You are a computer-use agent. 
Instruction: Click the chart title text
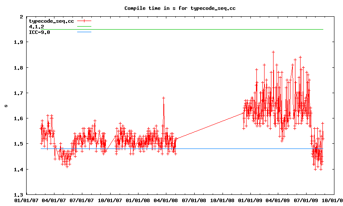coord(180,8)
